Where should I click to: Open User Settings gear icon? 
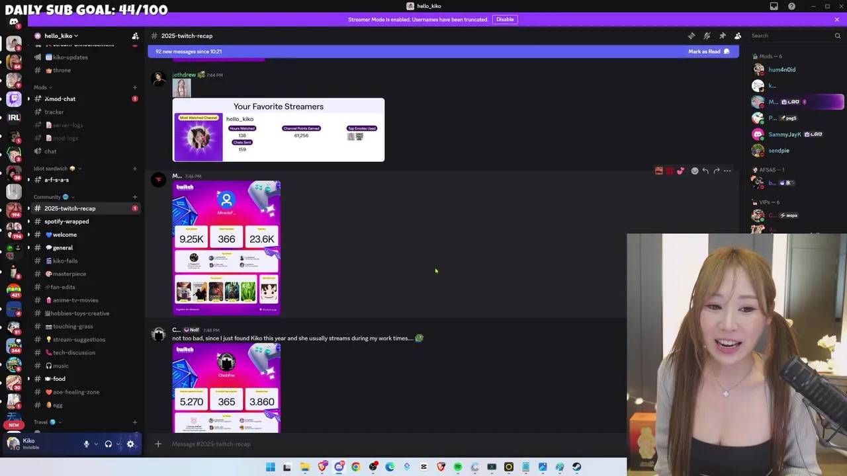130,444
